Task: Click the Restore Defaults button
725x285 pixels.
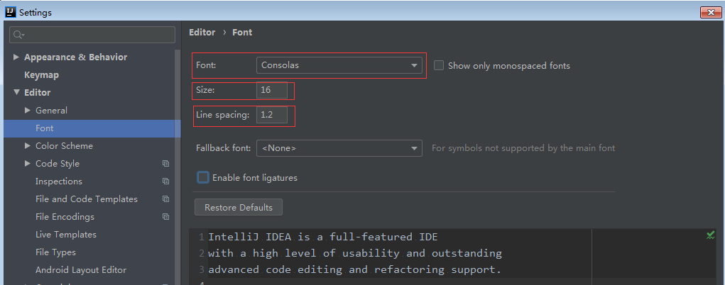Action: (x=239, y=208)
